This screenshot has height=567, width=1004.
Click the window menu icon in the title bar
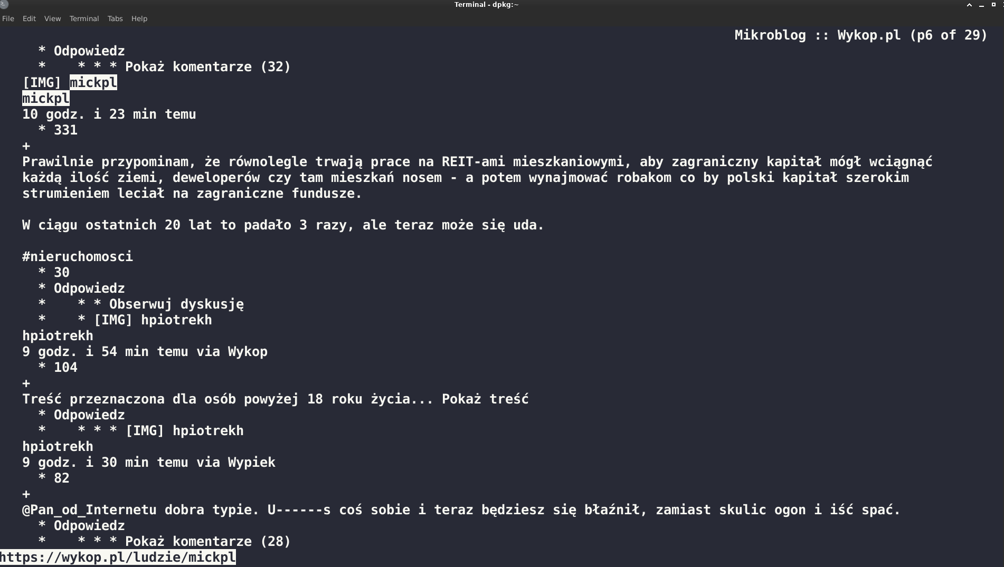click(4, 4)
